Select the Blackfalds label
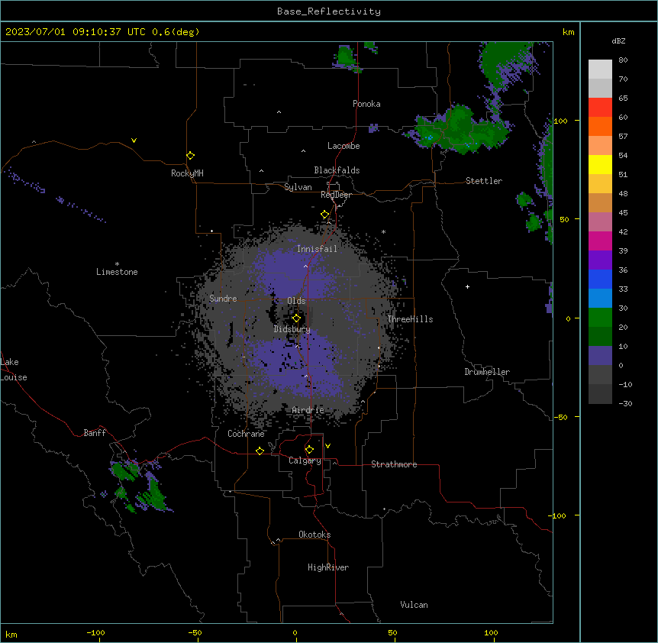The height and width of the screenshot is (643, 658). pos(337,170)
